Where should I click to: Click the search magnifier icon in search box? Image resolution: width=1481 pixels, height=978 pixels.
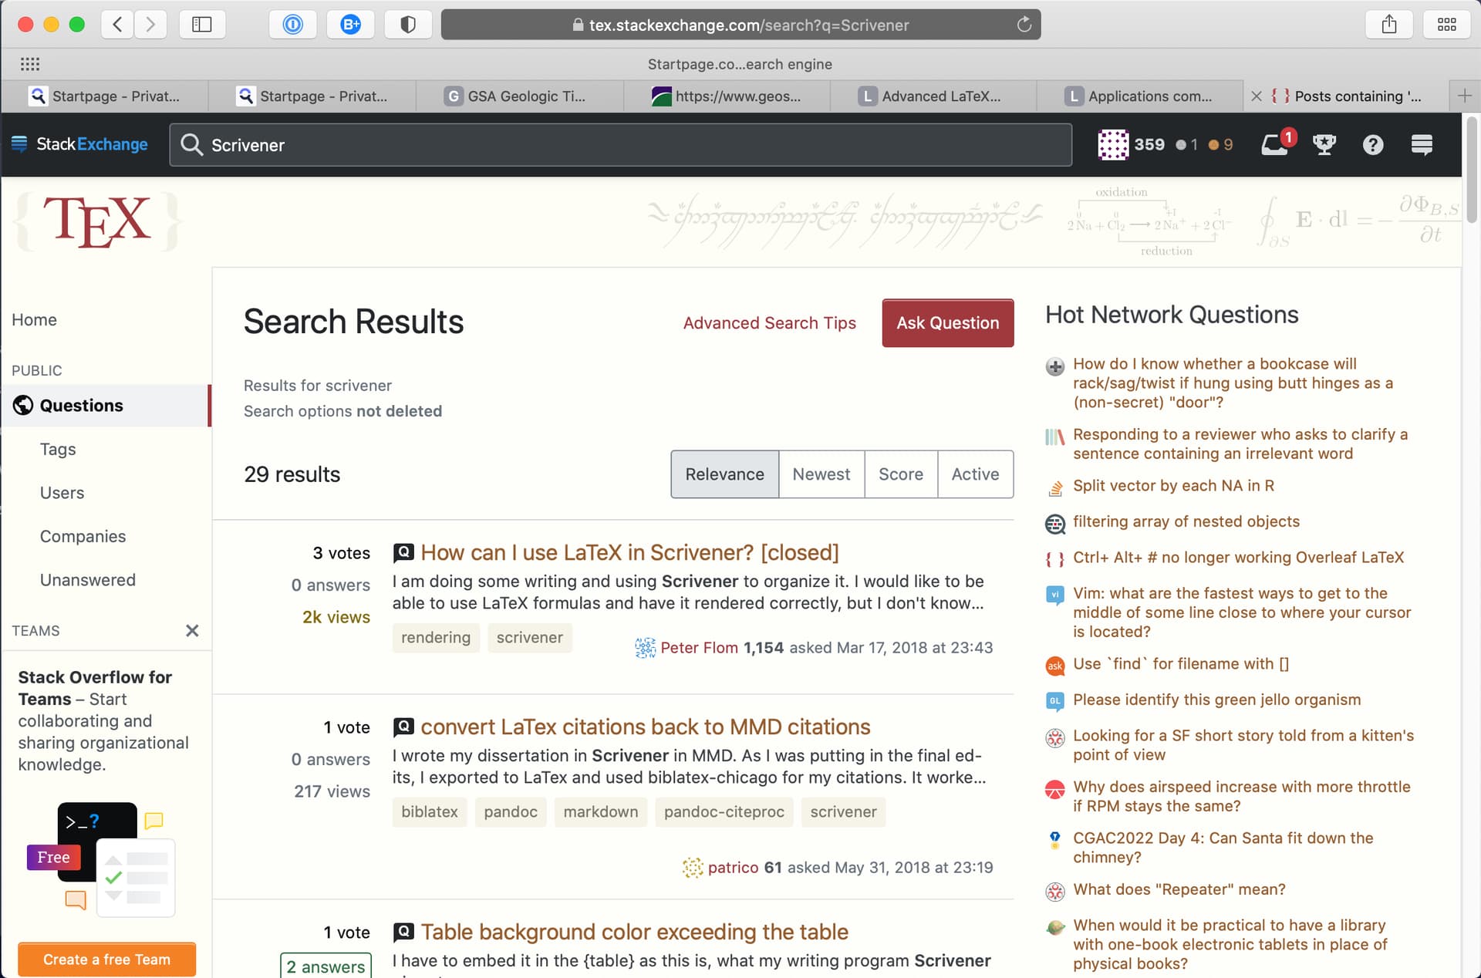pos(191,144)
